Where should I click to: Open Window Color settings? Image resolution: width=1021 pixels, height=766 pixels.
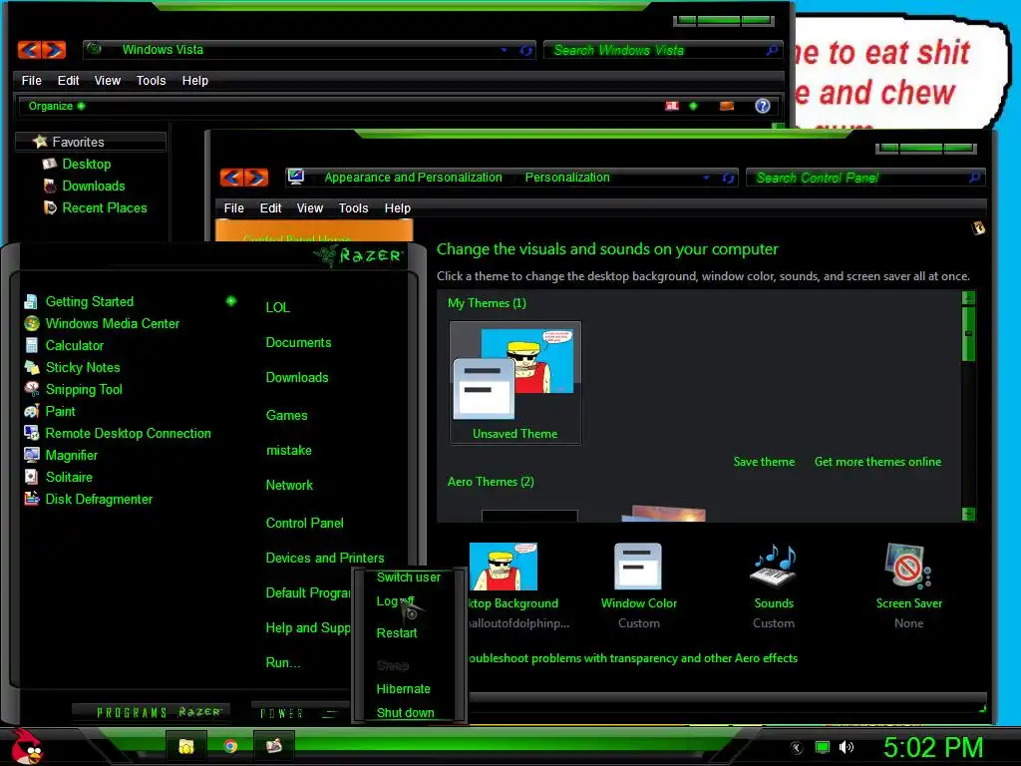pyautogui.click(x=638, y=567)
